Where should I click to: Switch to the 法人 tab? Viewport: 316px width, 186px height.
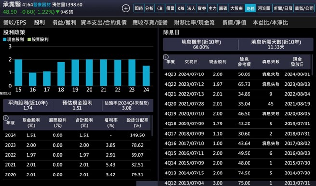pos(191,9)
